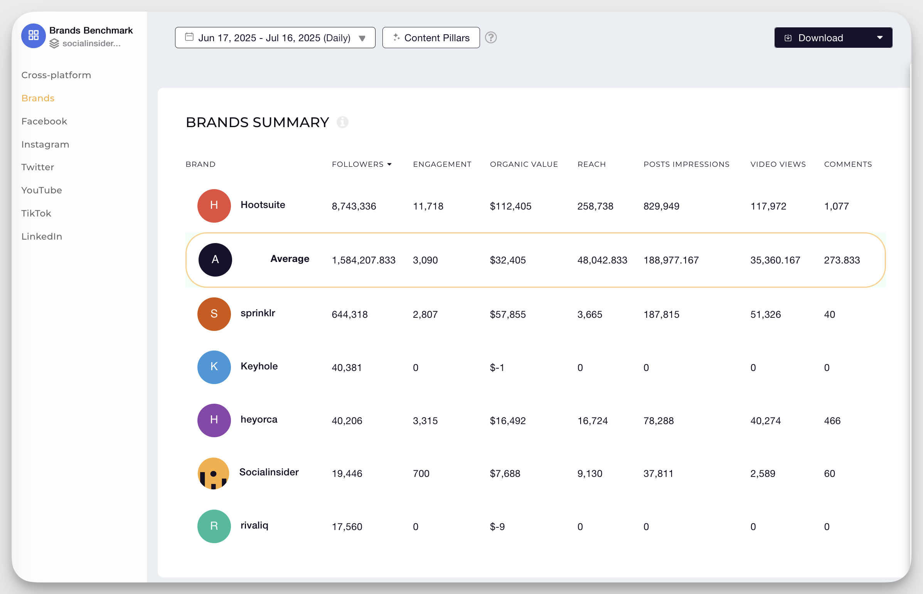Expand the Download options arrow
The image size is (923, 594).
[880, 37]
